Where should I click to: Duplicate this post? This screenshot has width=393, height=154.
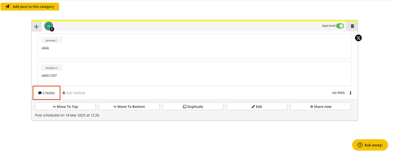click(x=193, y=106)
